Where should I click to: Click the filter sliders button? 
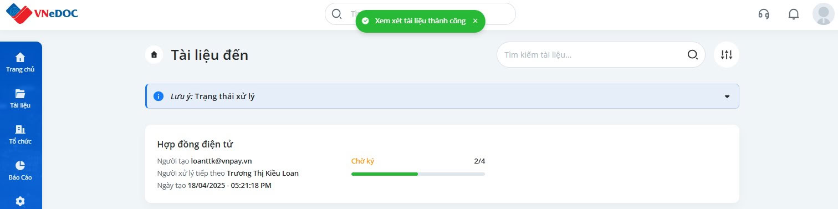(727, 54)
